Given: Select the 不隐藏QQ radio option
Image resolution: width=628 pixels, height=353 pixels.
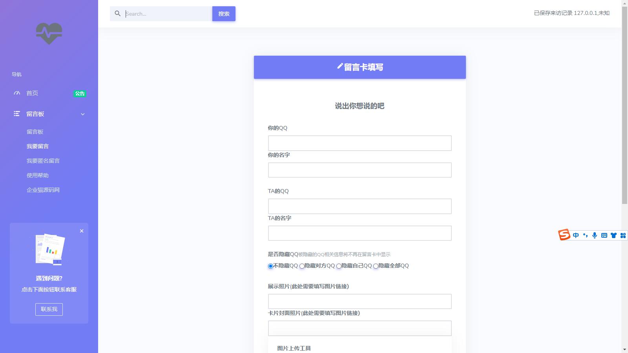Looking at the screenshot, I should click(270, 266).
